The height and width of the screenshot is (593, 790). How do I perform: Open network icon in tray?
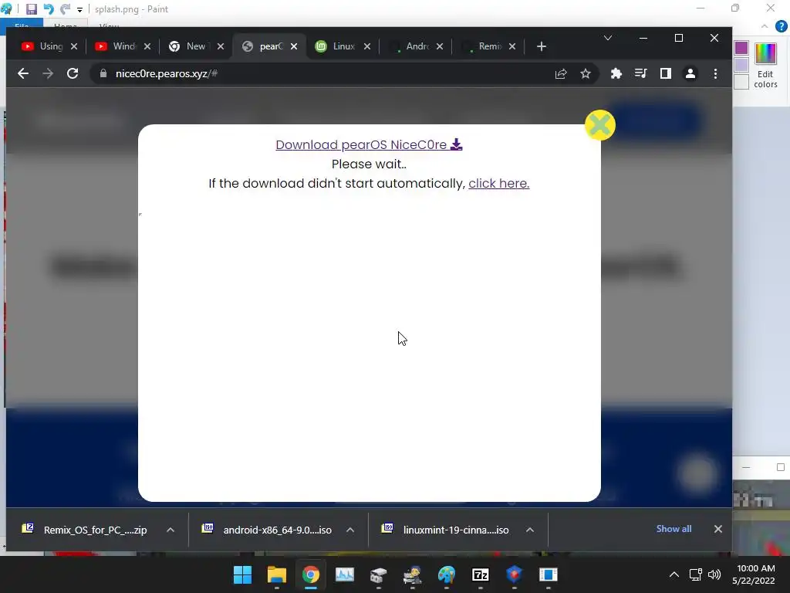point(696,574)
